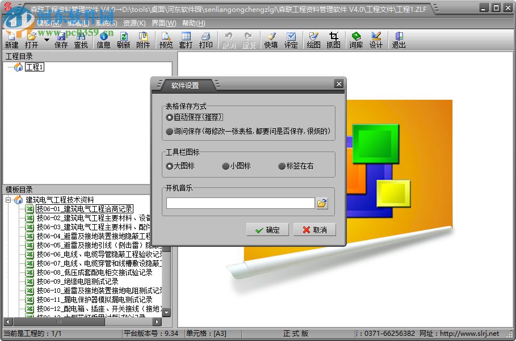Click the 保存 (Save) icon

60,39
